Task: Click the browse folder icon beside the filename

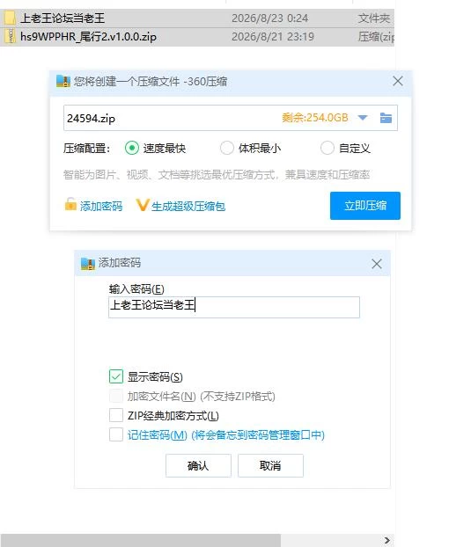Action: pyautogui.click(x=386, y=118)
